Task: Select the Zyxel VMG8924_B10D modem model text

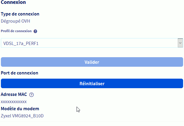Action: 22,116
